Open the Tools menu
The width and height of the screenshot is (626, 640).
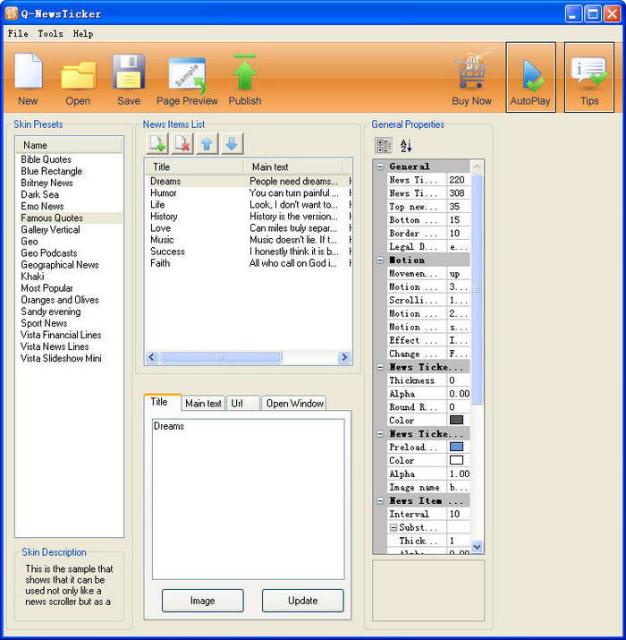51,34
